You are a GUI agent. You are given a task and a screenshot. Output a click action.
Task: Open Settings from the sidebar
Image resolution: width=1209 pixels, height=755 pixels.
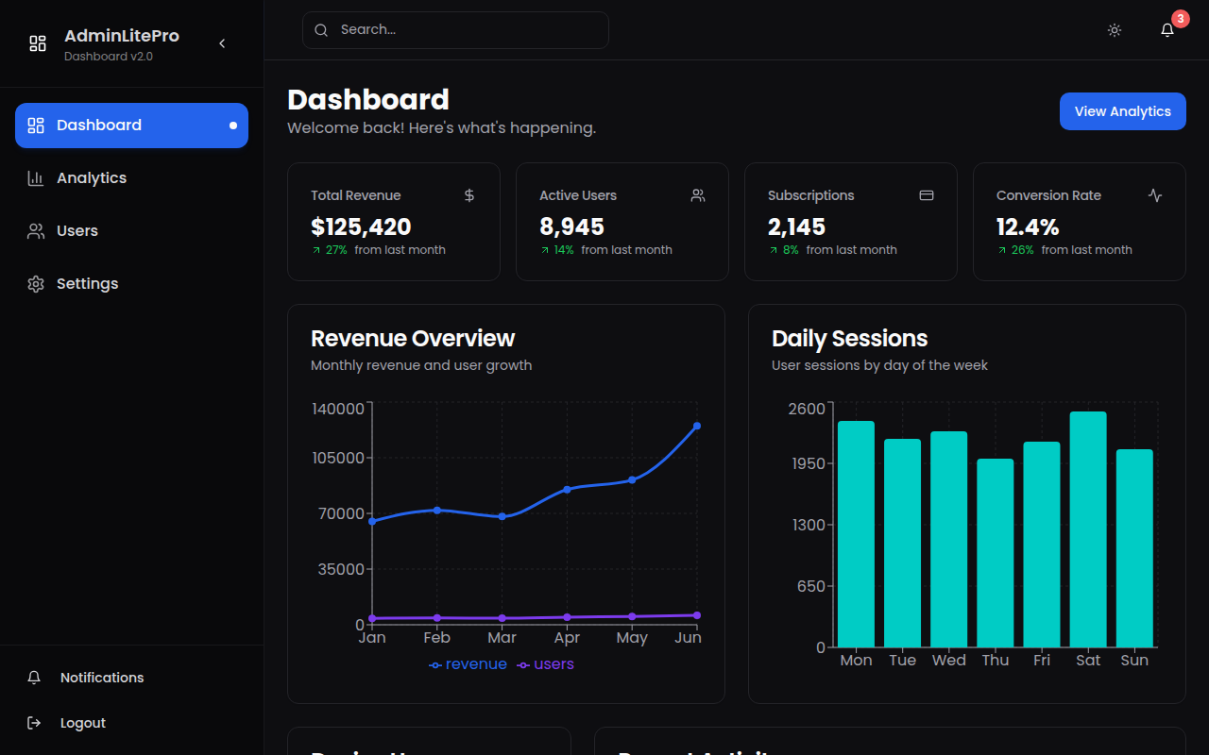click(131, 284)
